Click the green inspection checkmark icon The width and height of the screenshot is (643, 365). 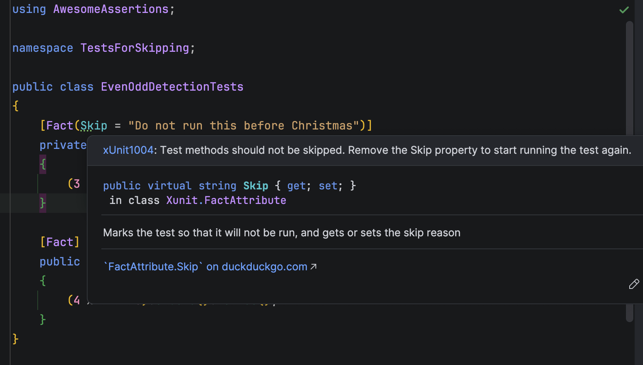pos(624,10)
